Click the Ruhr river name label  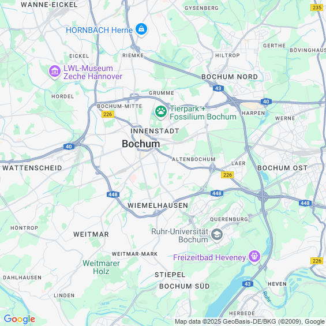coord(267,297)
